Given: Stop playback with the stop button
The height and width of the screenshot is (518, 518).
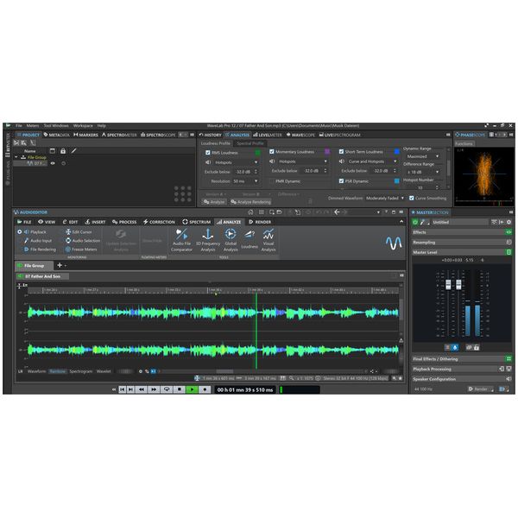Looking at the screenshot, I should click(180, 389).
